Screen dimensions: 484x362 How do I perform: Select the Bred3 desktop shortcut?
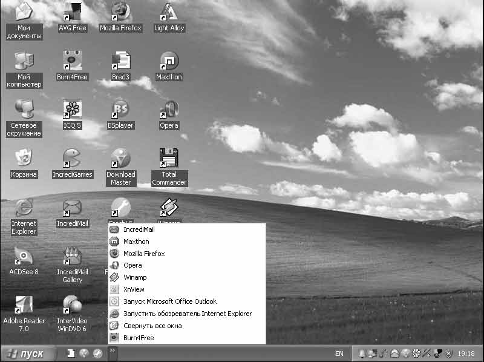click(120, 66)
